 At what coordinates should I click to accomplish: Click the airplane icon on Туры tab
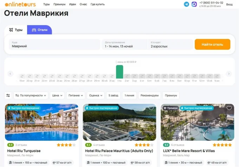pyautogui.click(x=11, y=30)
